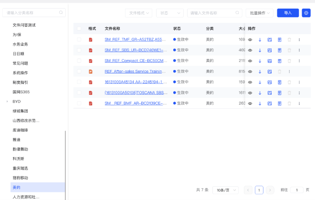The image size is (315, 200).
Task: Preview the SM_REF_BMF_AR-BCD139CE file
Action: tap(250, 103)
